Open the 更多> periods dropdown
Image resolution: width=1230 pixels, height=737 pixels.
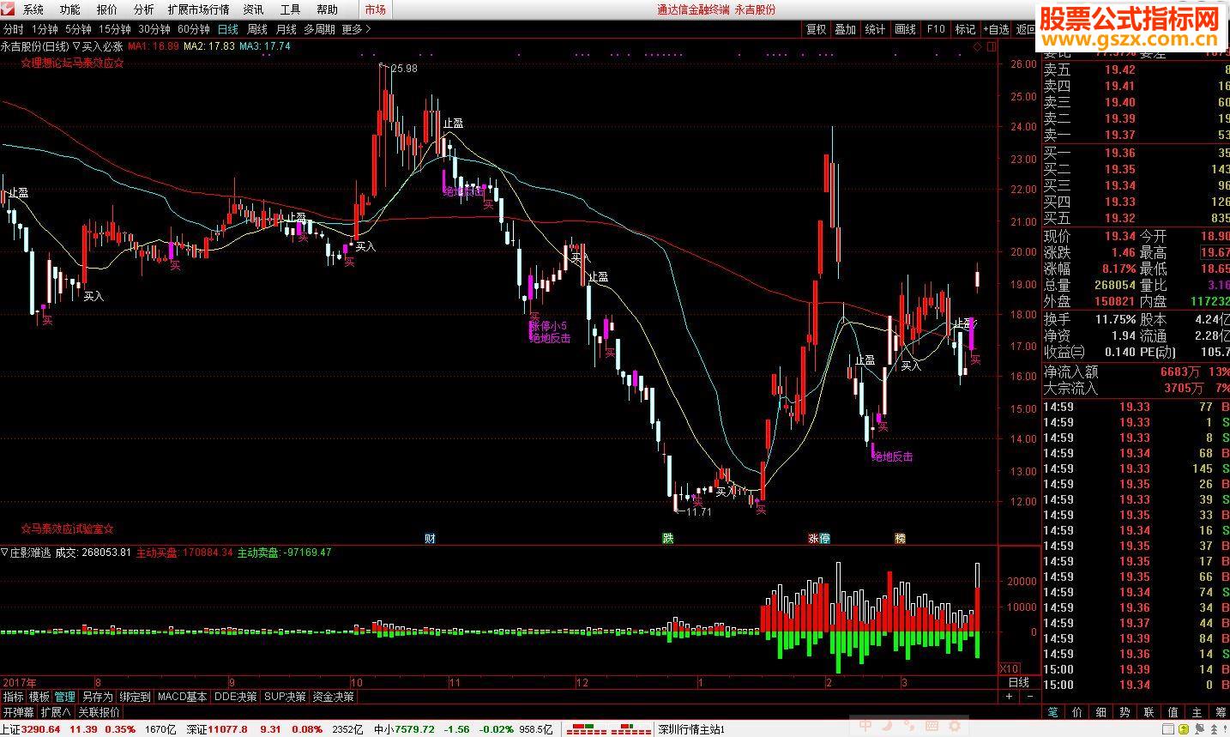pyautogui.click(x=357, y=29)
